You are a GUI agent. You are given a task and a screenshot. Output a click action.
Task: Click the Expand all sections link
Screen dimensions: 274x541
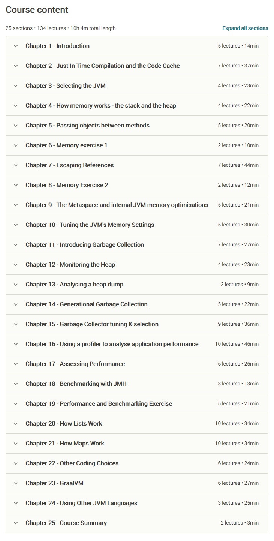245,28
